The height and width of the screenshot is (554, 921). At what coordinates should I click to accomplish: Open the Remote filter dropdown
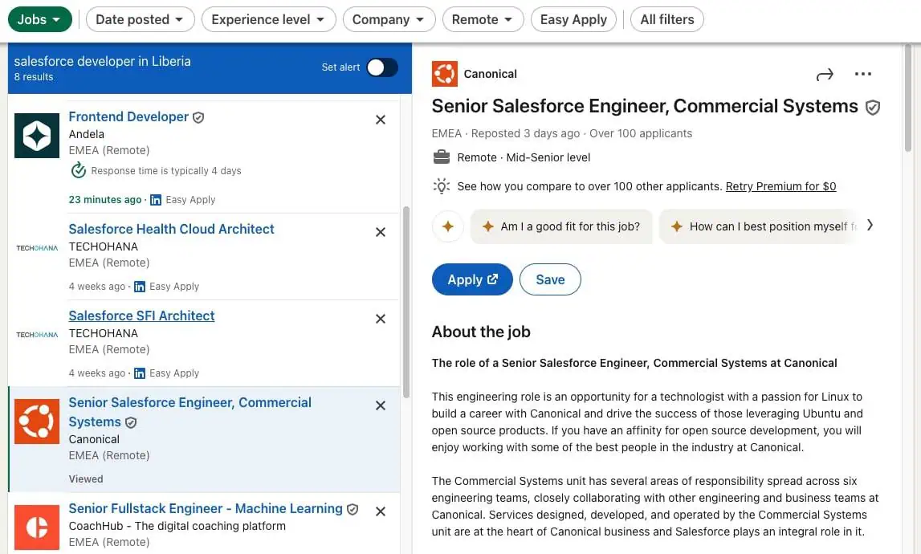tap(483, 19)
